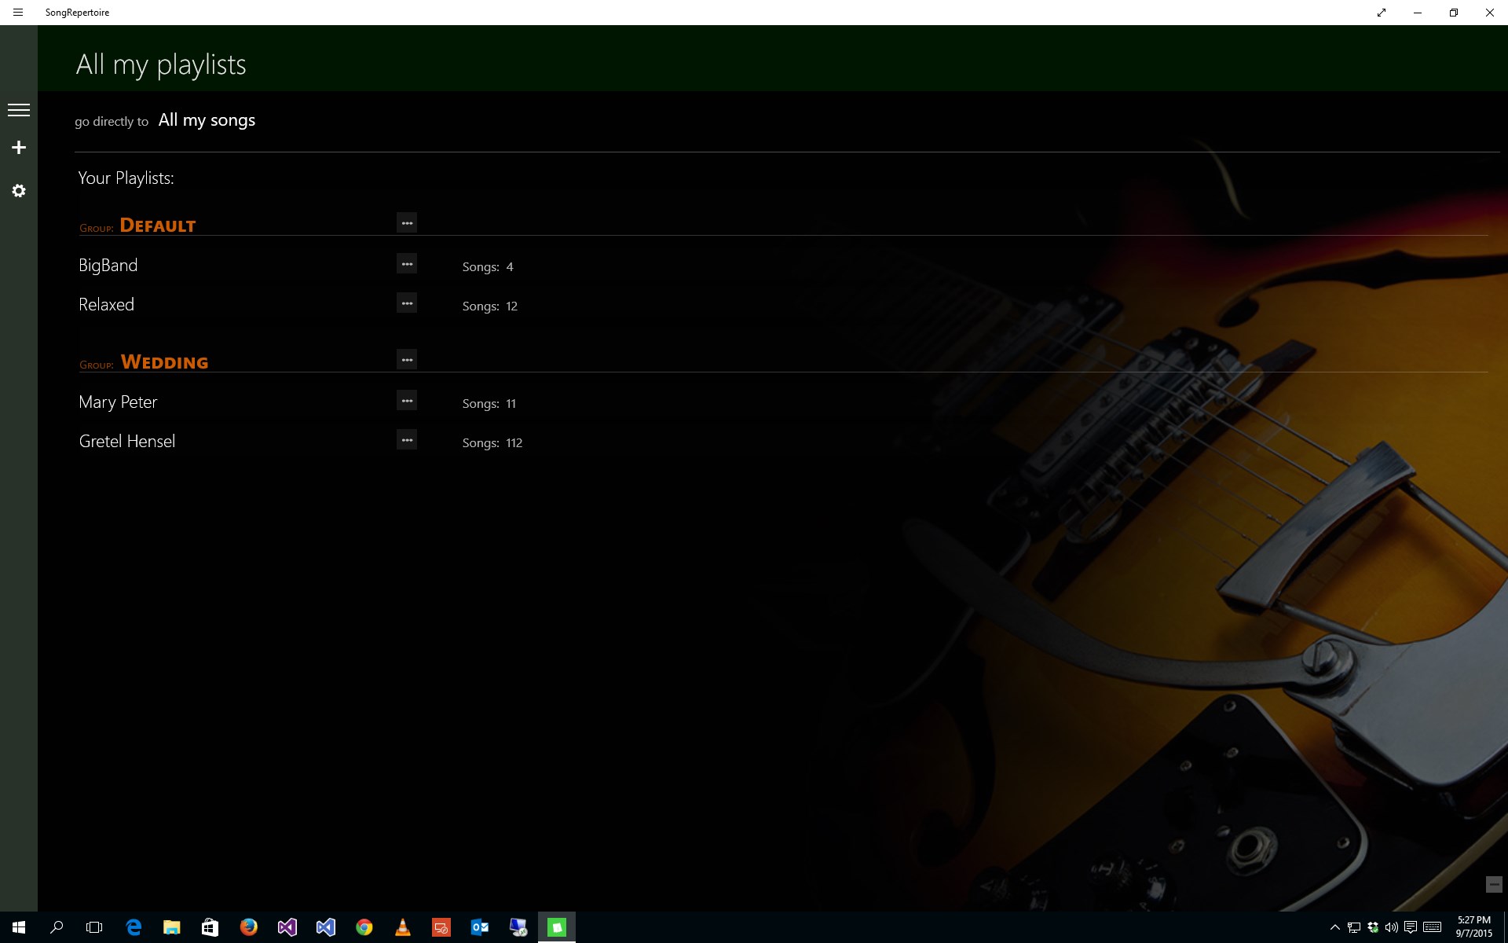This screenshot has width=1508, height=943.
Task: Open the BigBand playlist
Action: (108, 266)
